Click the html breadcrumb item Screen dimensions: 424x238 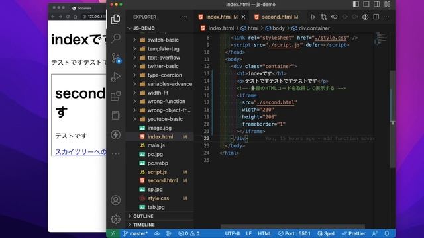pos(250,28)
